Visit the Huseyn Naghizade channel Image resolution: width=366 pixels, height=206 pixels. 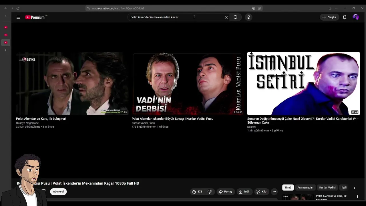pos(27,123)
